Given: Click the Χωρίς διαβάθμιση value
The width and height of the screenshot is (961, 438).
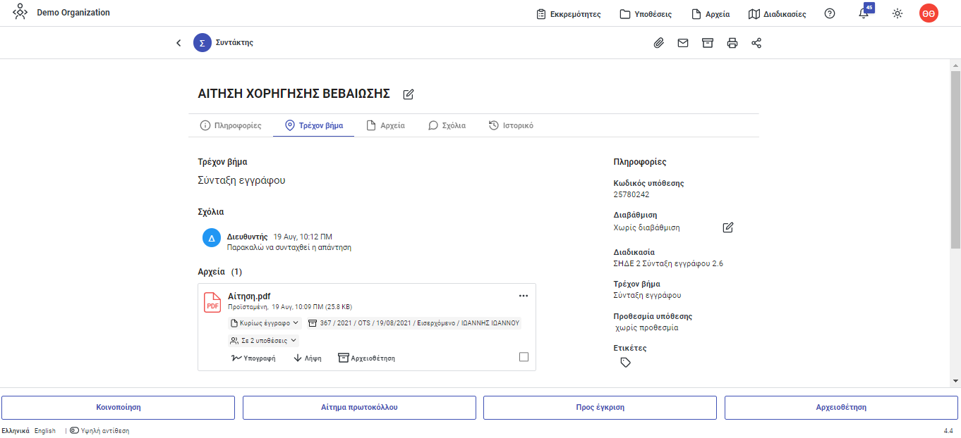Looking at the screenshot, I should (647, 228).
